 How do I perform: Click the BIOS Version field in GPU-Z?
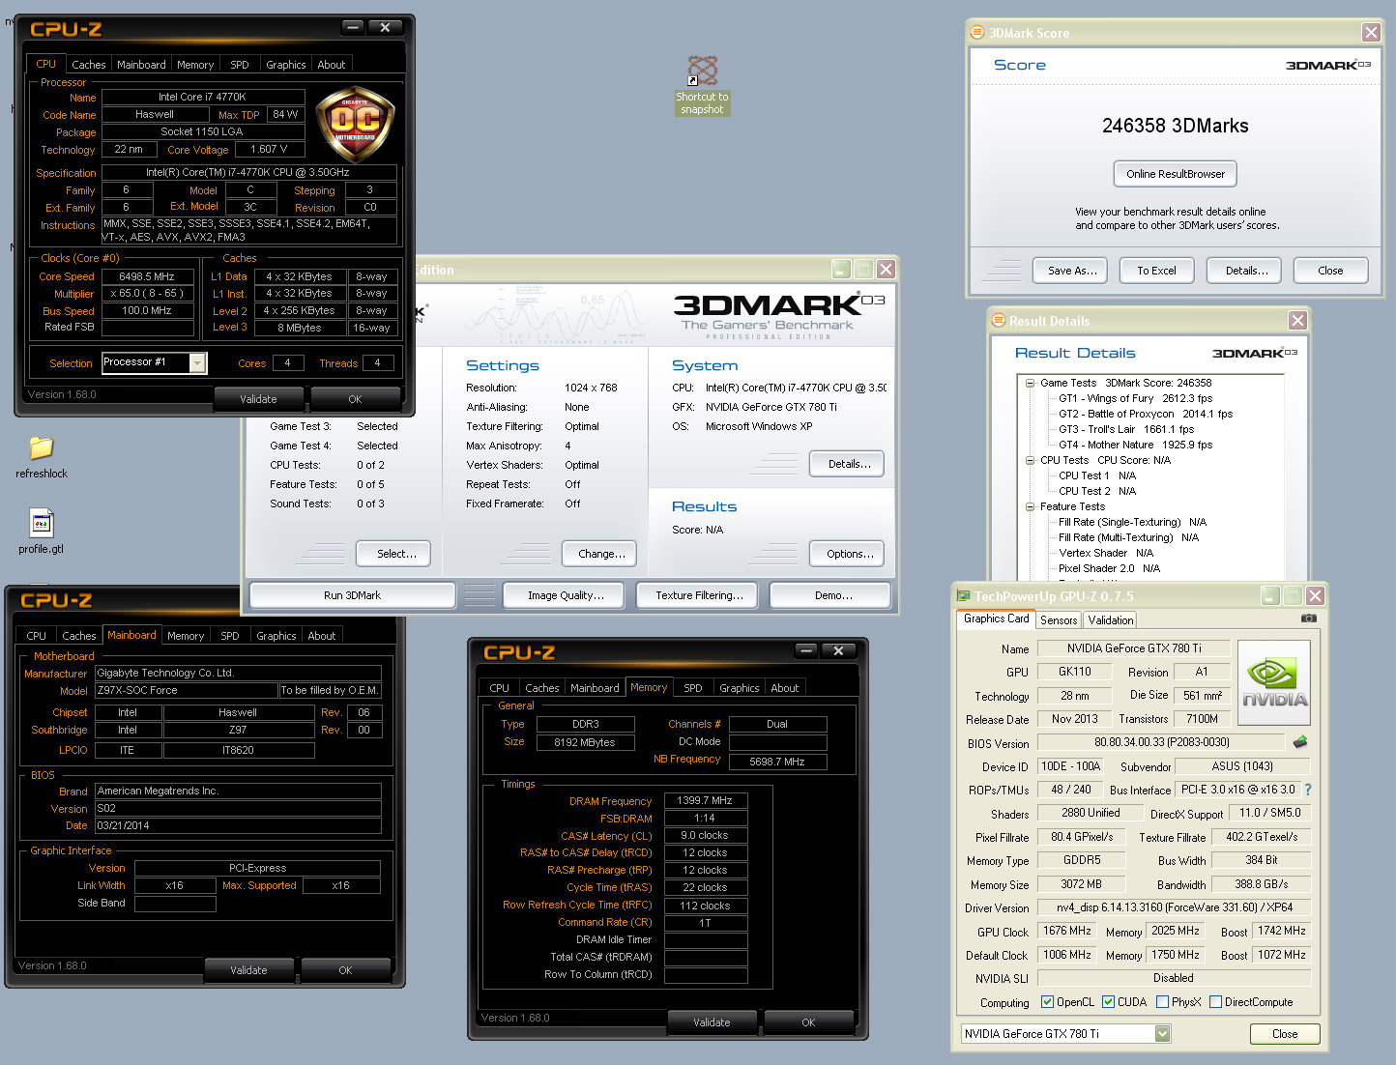point(1161,742)
